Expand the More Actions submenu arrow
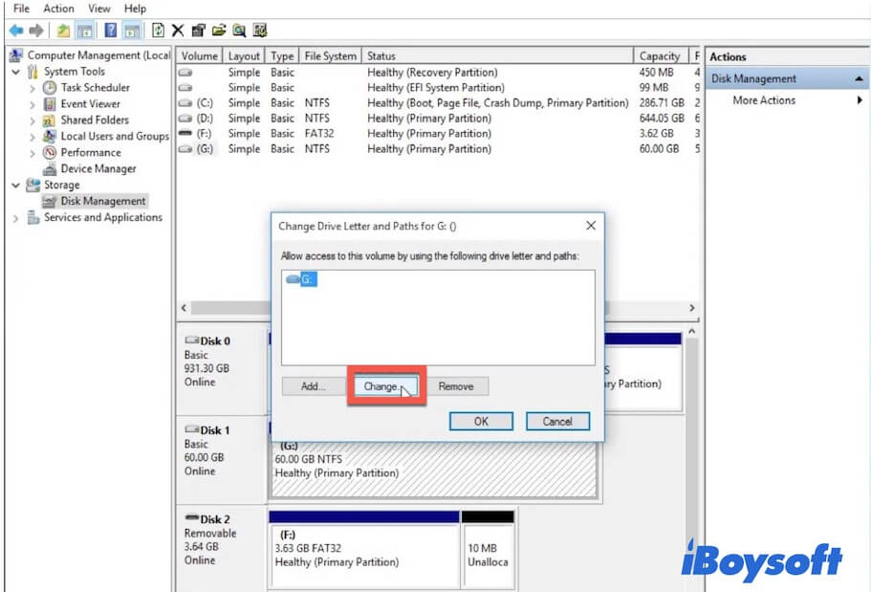871x592 pixels. (860, 100)
